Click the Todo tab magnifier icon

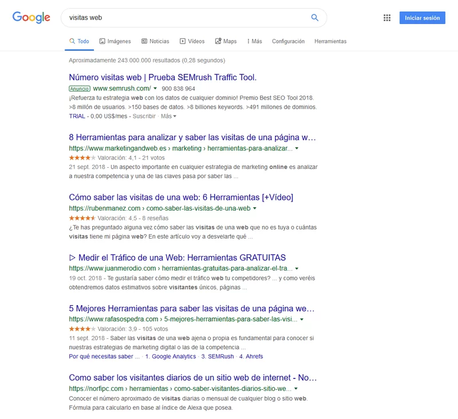tap(72, 41)
